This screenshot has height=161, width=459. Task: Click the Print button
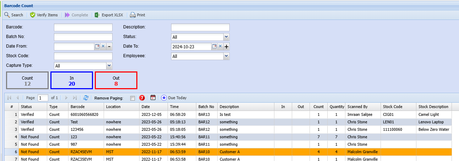[137, 15]
